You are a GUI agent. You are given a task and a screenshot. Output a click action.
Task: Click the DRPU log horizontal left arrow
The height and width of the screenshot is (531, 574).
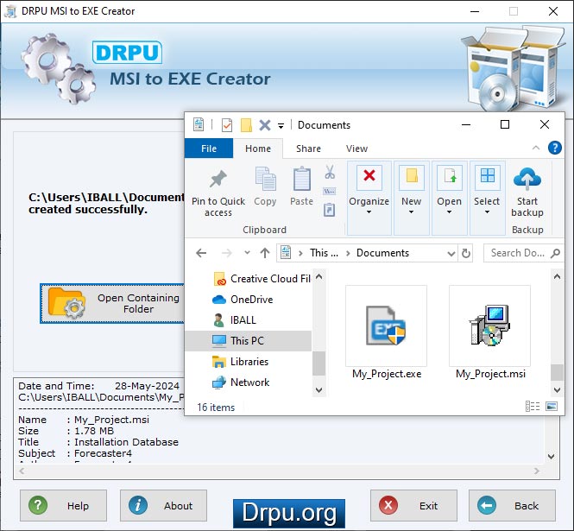pos(22,471)
